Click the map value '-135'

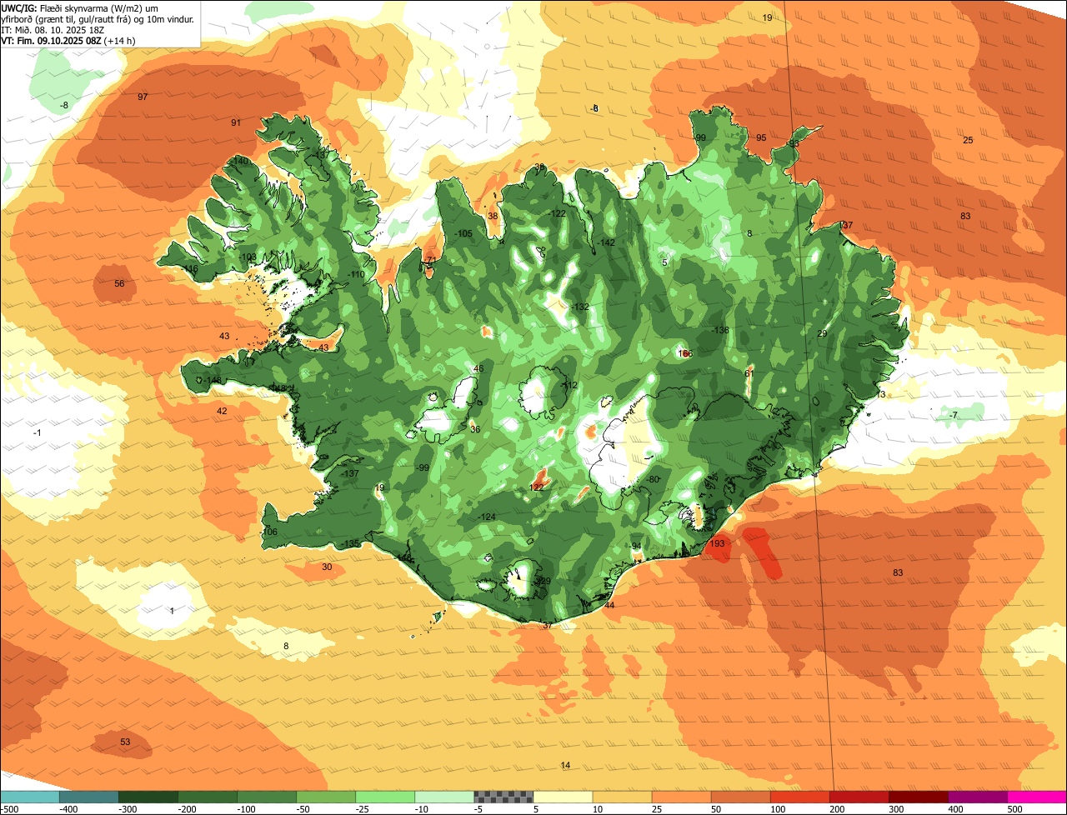350,543
